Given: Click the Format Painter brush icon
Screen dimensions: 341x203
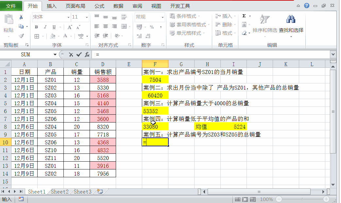Looking at the screenshot, I should (x=21, y=36).
